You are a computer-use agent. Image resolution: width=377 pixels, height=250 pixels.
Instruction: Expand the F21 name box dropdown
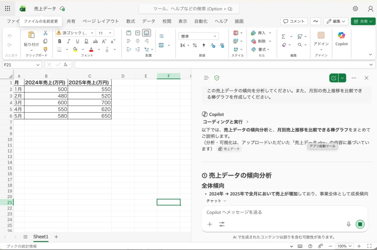[38, 65]
